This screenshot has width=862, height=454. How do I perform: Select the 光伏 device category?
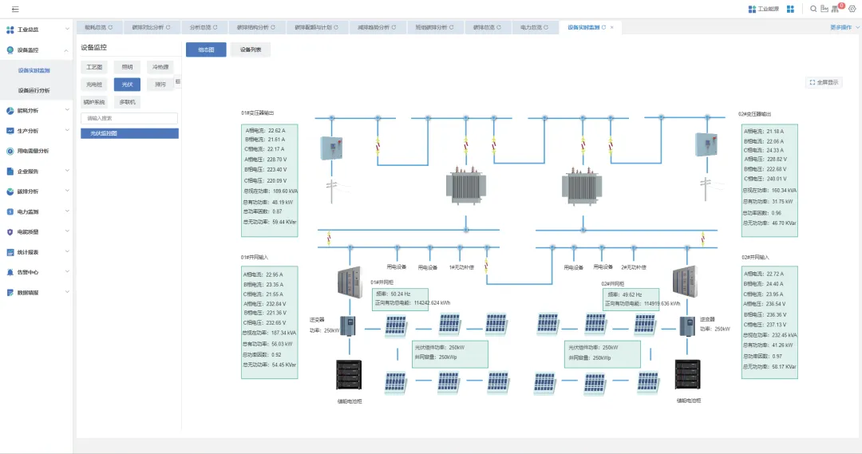coord(127,85)
